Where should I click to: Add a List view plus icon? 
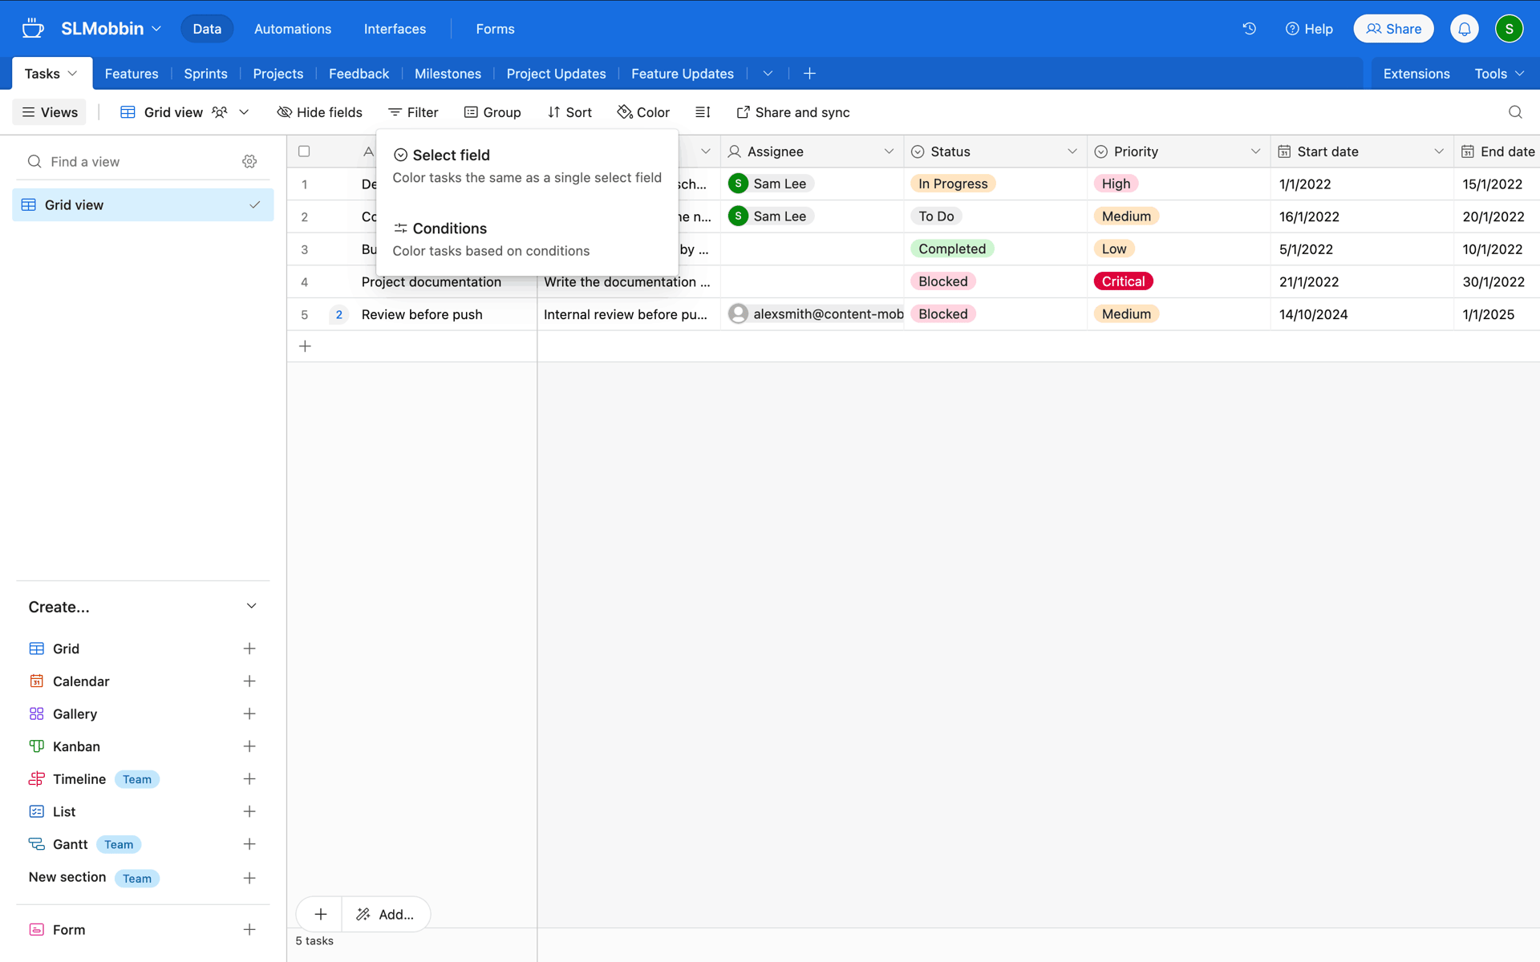pyautogui.click(x=249, y=812)
